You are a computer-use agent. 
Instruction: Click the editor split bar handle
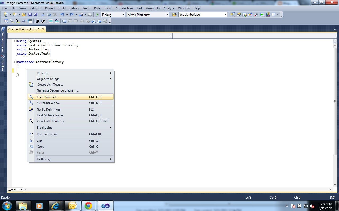[335, 41]
